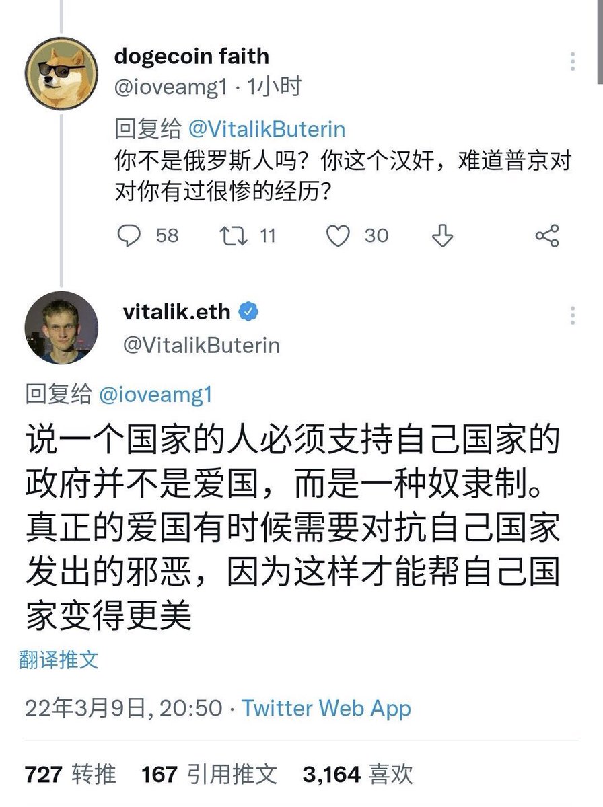Open the Twitter Web App source link

click(x=326, y=708)
